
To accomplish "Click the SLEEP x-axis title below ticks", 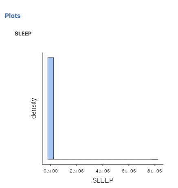I will (x=103, y=180).
